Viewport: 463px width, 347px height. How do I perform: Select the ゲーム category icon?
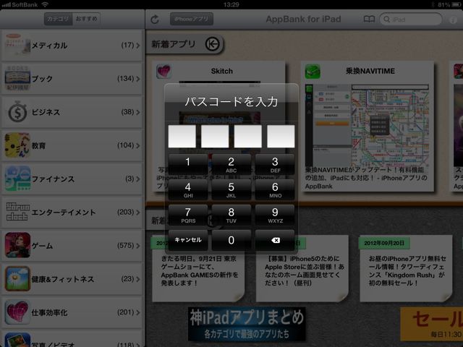point(17,245)
